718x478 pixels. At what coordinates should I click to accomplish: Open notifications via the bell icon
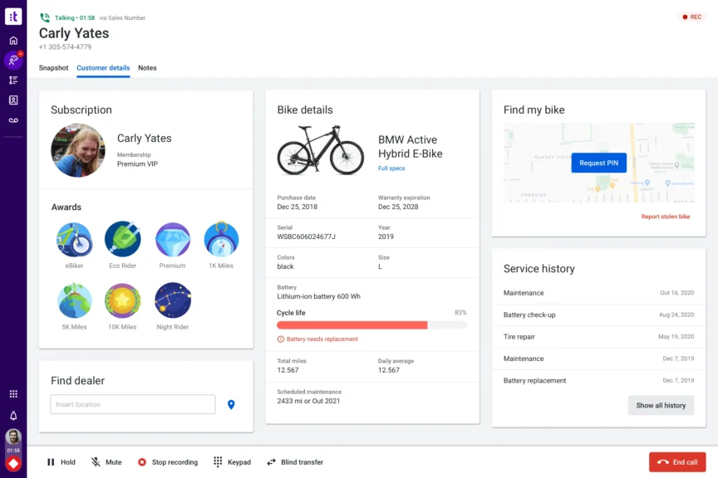(13, 413)
